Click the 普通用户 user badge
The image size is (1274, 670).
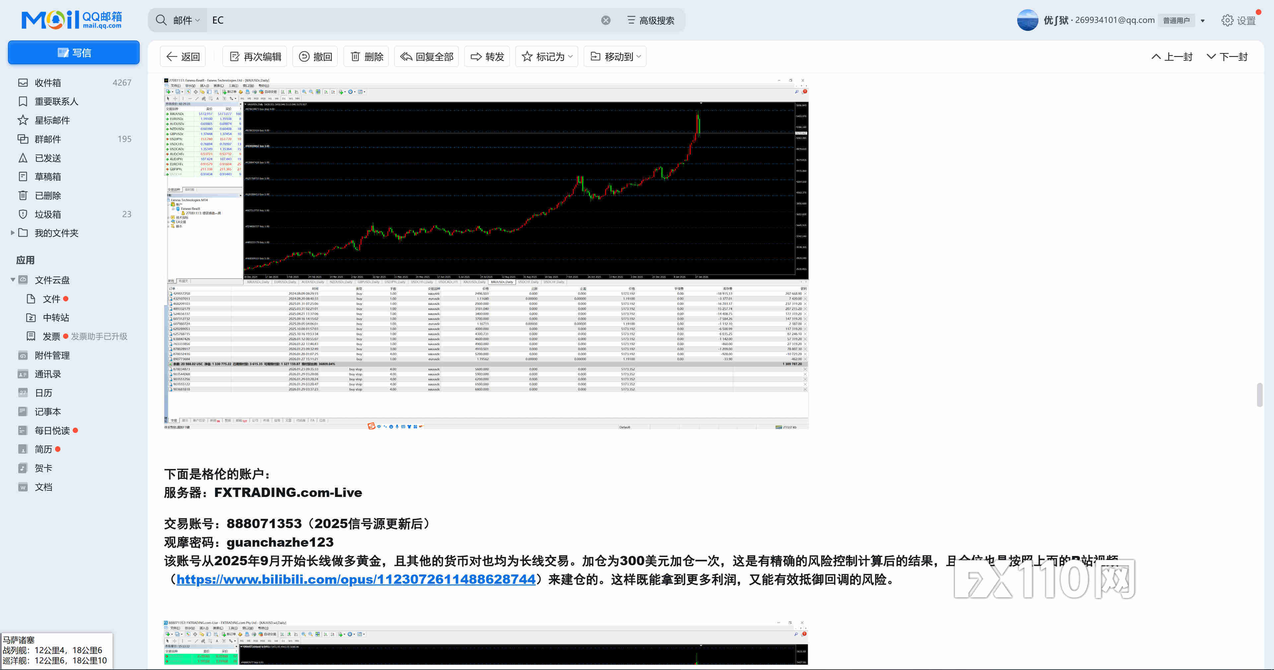[1176, 20]
